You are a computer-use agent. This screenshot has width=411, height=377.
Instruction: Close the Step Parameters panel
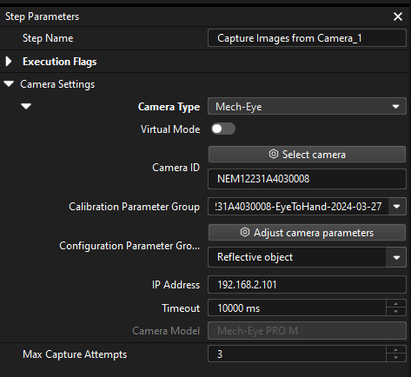(398, 17)
